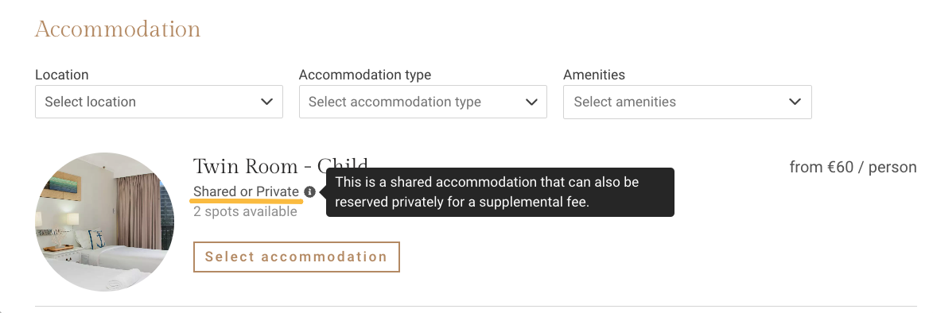Click the Select amenities placeholder text
Image resolution: width=933 pixels, height=313 pixels.
(624, 102)
